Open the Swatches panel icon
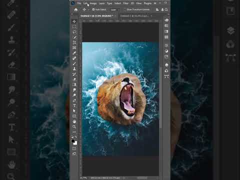The width and height of the screenshot is (240, 180). point(166,26)
